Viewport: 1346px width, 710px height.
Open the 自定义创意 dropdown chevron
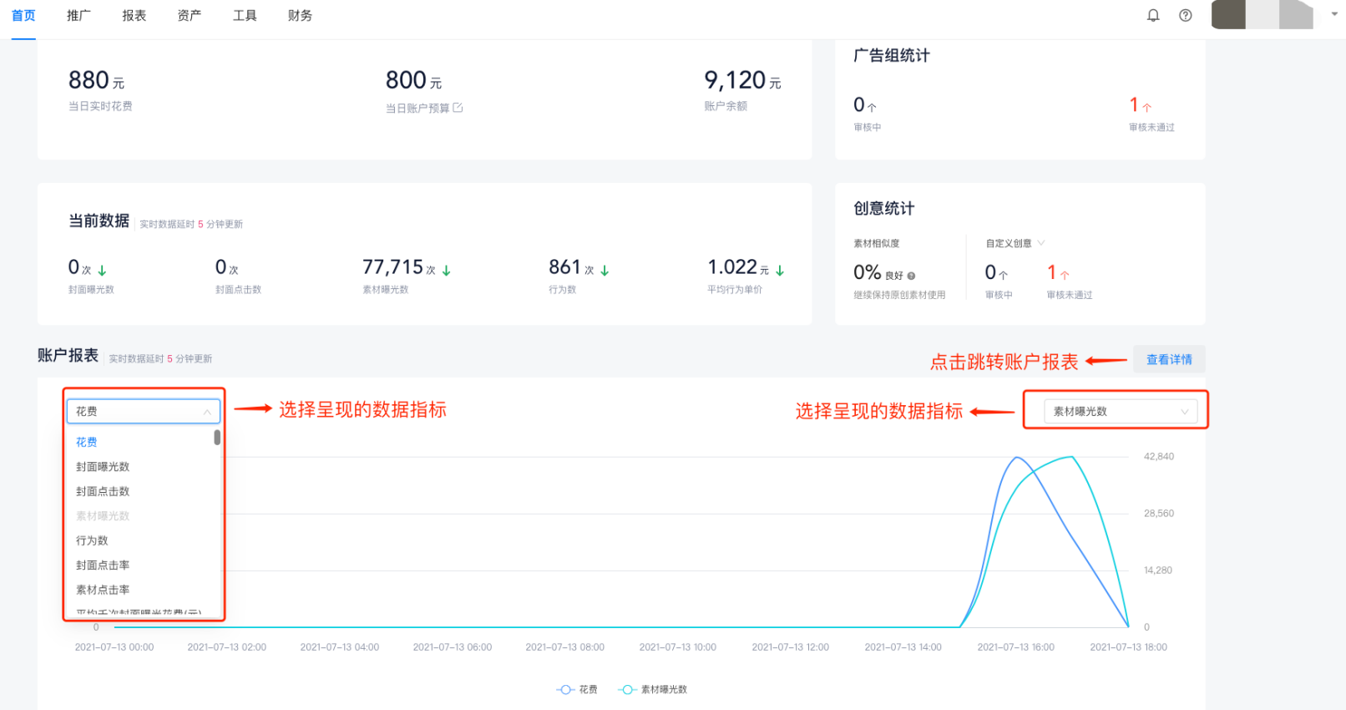point(1041,243)
